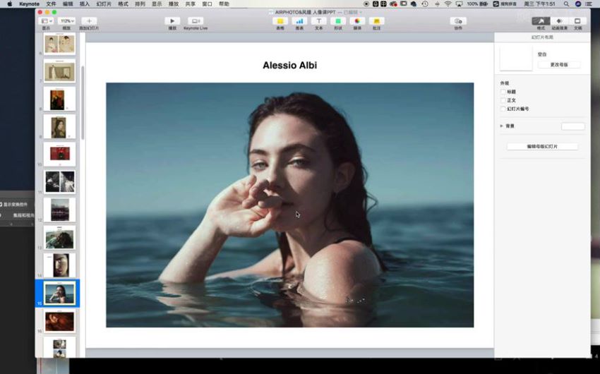Click the Change Master (更改母版) button
The image size is (600, 374).
pyautogui.click(x=559, y=65)
